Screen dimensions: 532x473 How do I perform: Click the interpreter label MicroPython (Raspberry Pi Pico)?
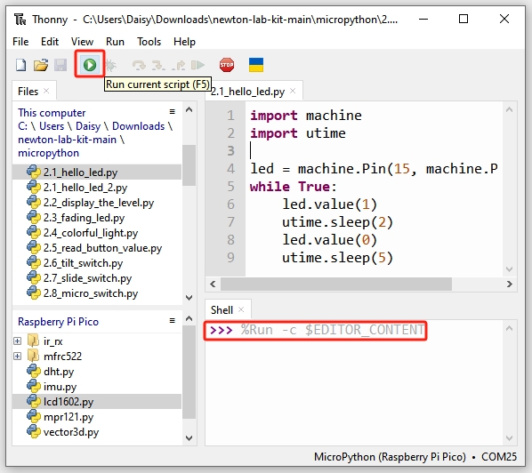[x=390, y=457]
